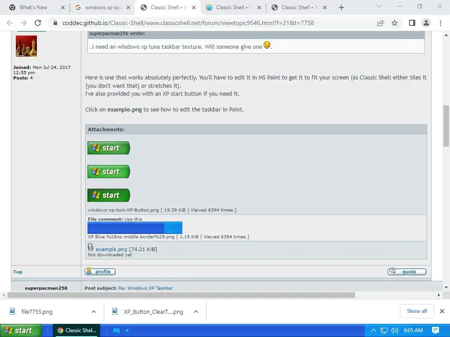
Task: Open the green Windows start menu in the taskbar
Action: (x=21, y=330)
